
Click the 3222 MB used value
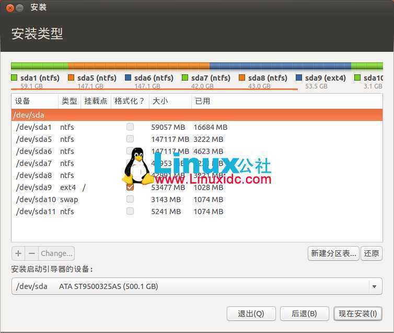click(208, 139)
